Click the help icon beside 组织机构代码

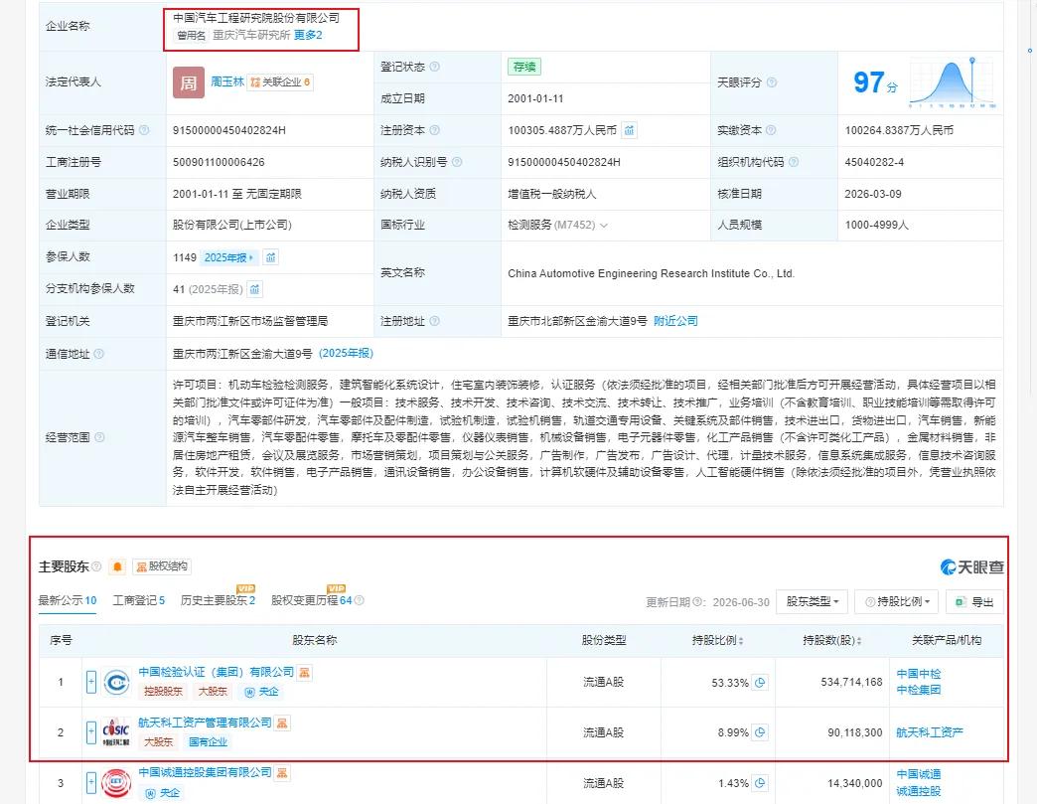794,162
